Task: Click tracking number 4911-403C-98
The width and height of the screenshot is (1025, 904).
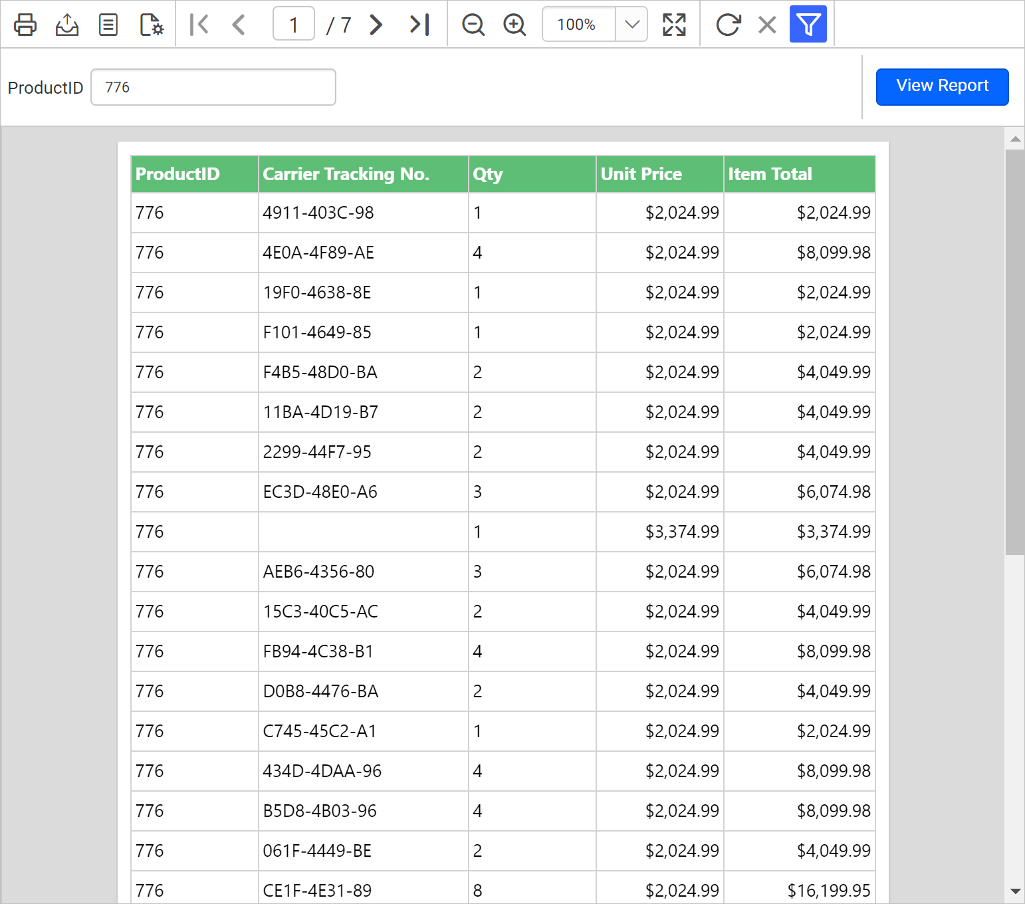Action: click(318, 213)
